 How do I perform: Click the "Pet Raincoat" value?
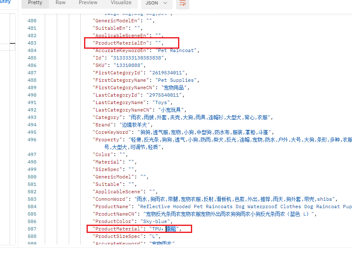pyautogui.click(x=176, y=50)
